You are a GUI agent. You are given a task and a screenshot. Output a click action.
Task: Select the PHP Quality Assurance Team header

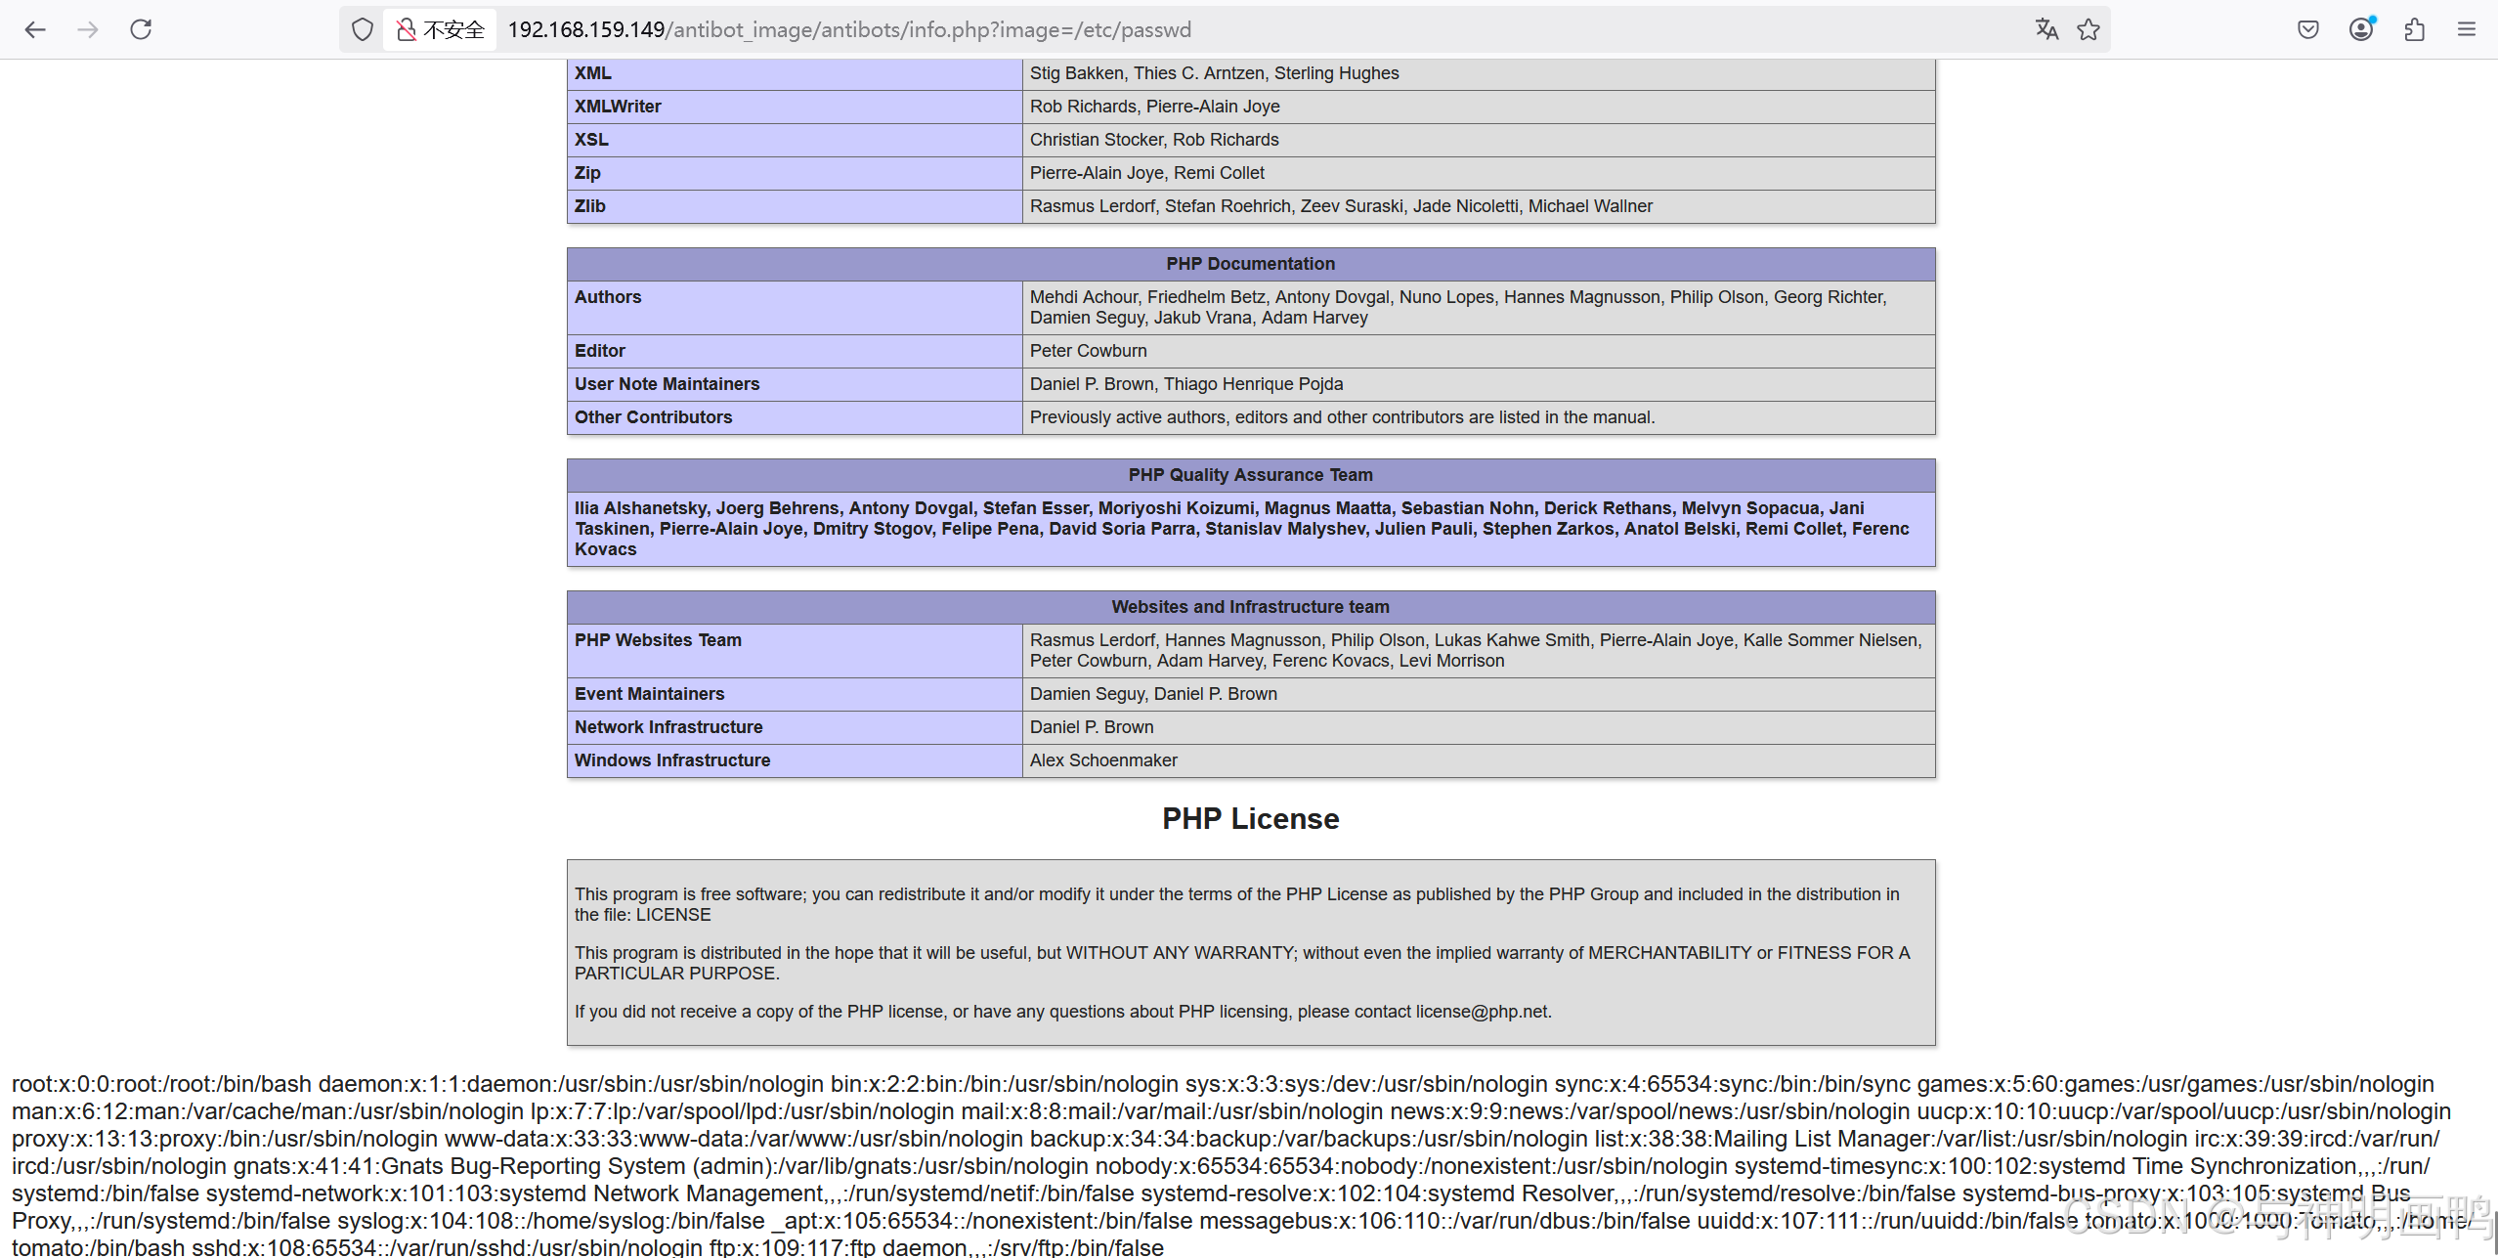pos(1251,475)
